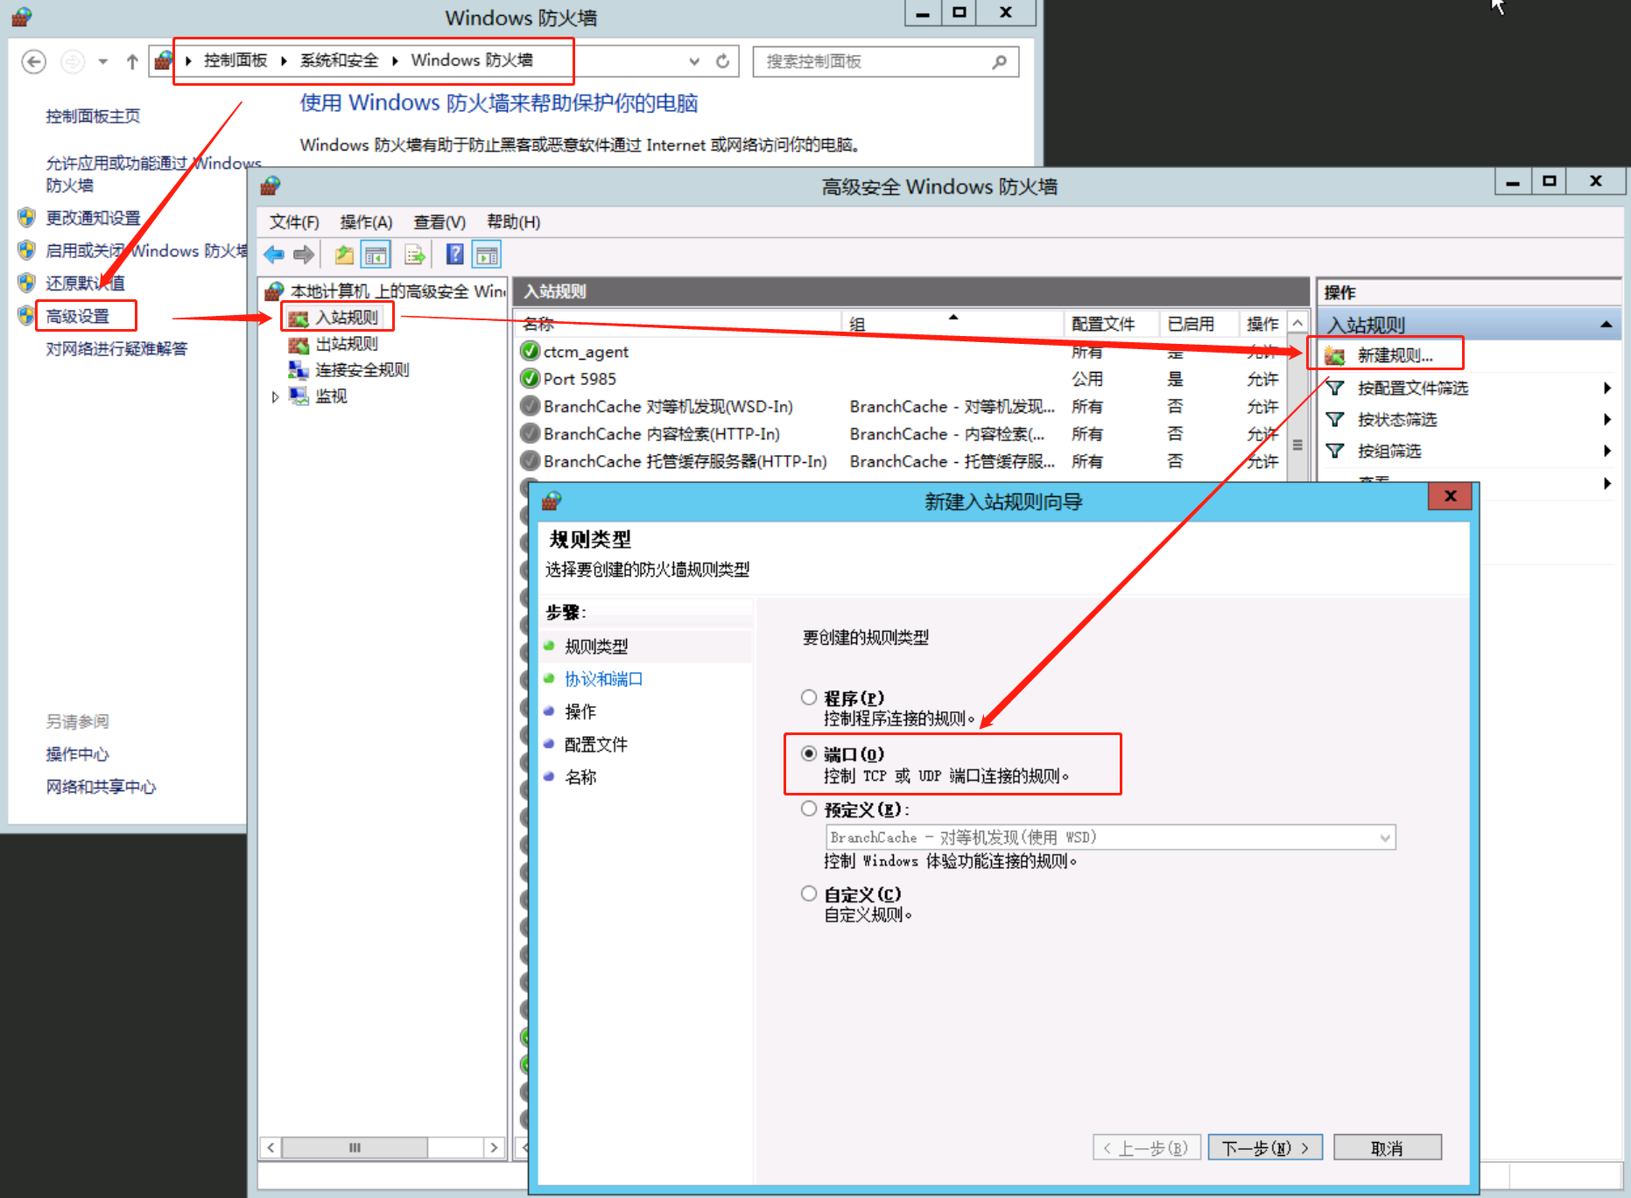Image resolution: width=1631 pixels, height=1198 pixels.
Task: Select 出站规则 in the console tree
Action: click(347, 344)
